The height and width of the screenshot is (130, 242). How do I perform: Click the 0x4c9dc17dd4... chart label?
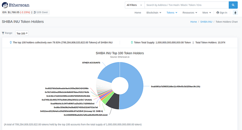[x=68, y=96]
